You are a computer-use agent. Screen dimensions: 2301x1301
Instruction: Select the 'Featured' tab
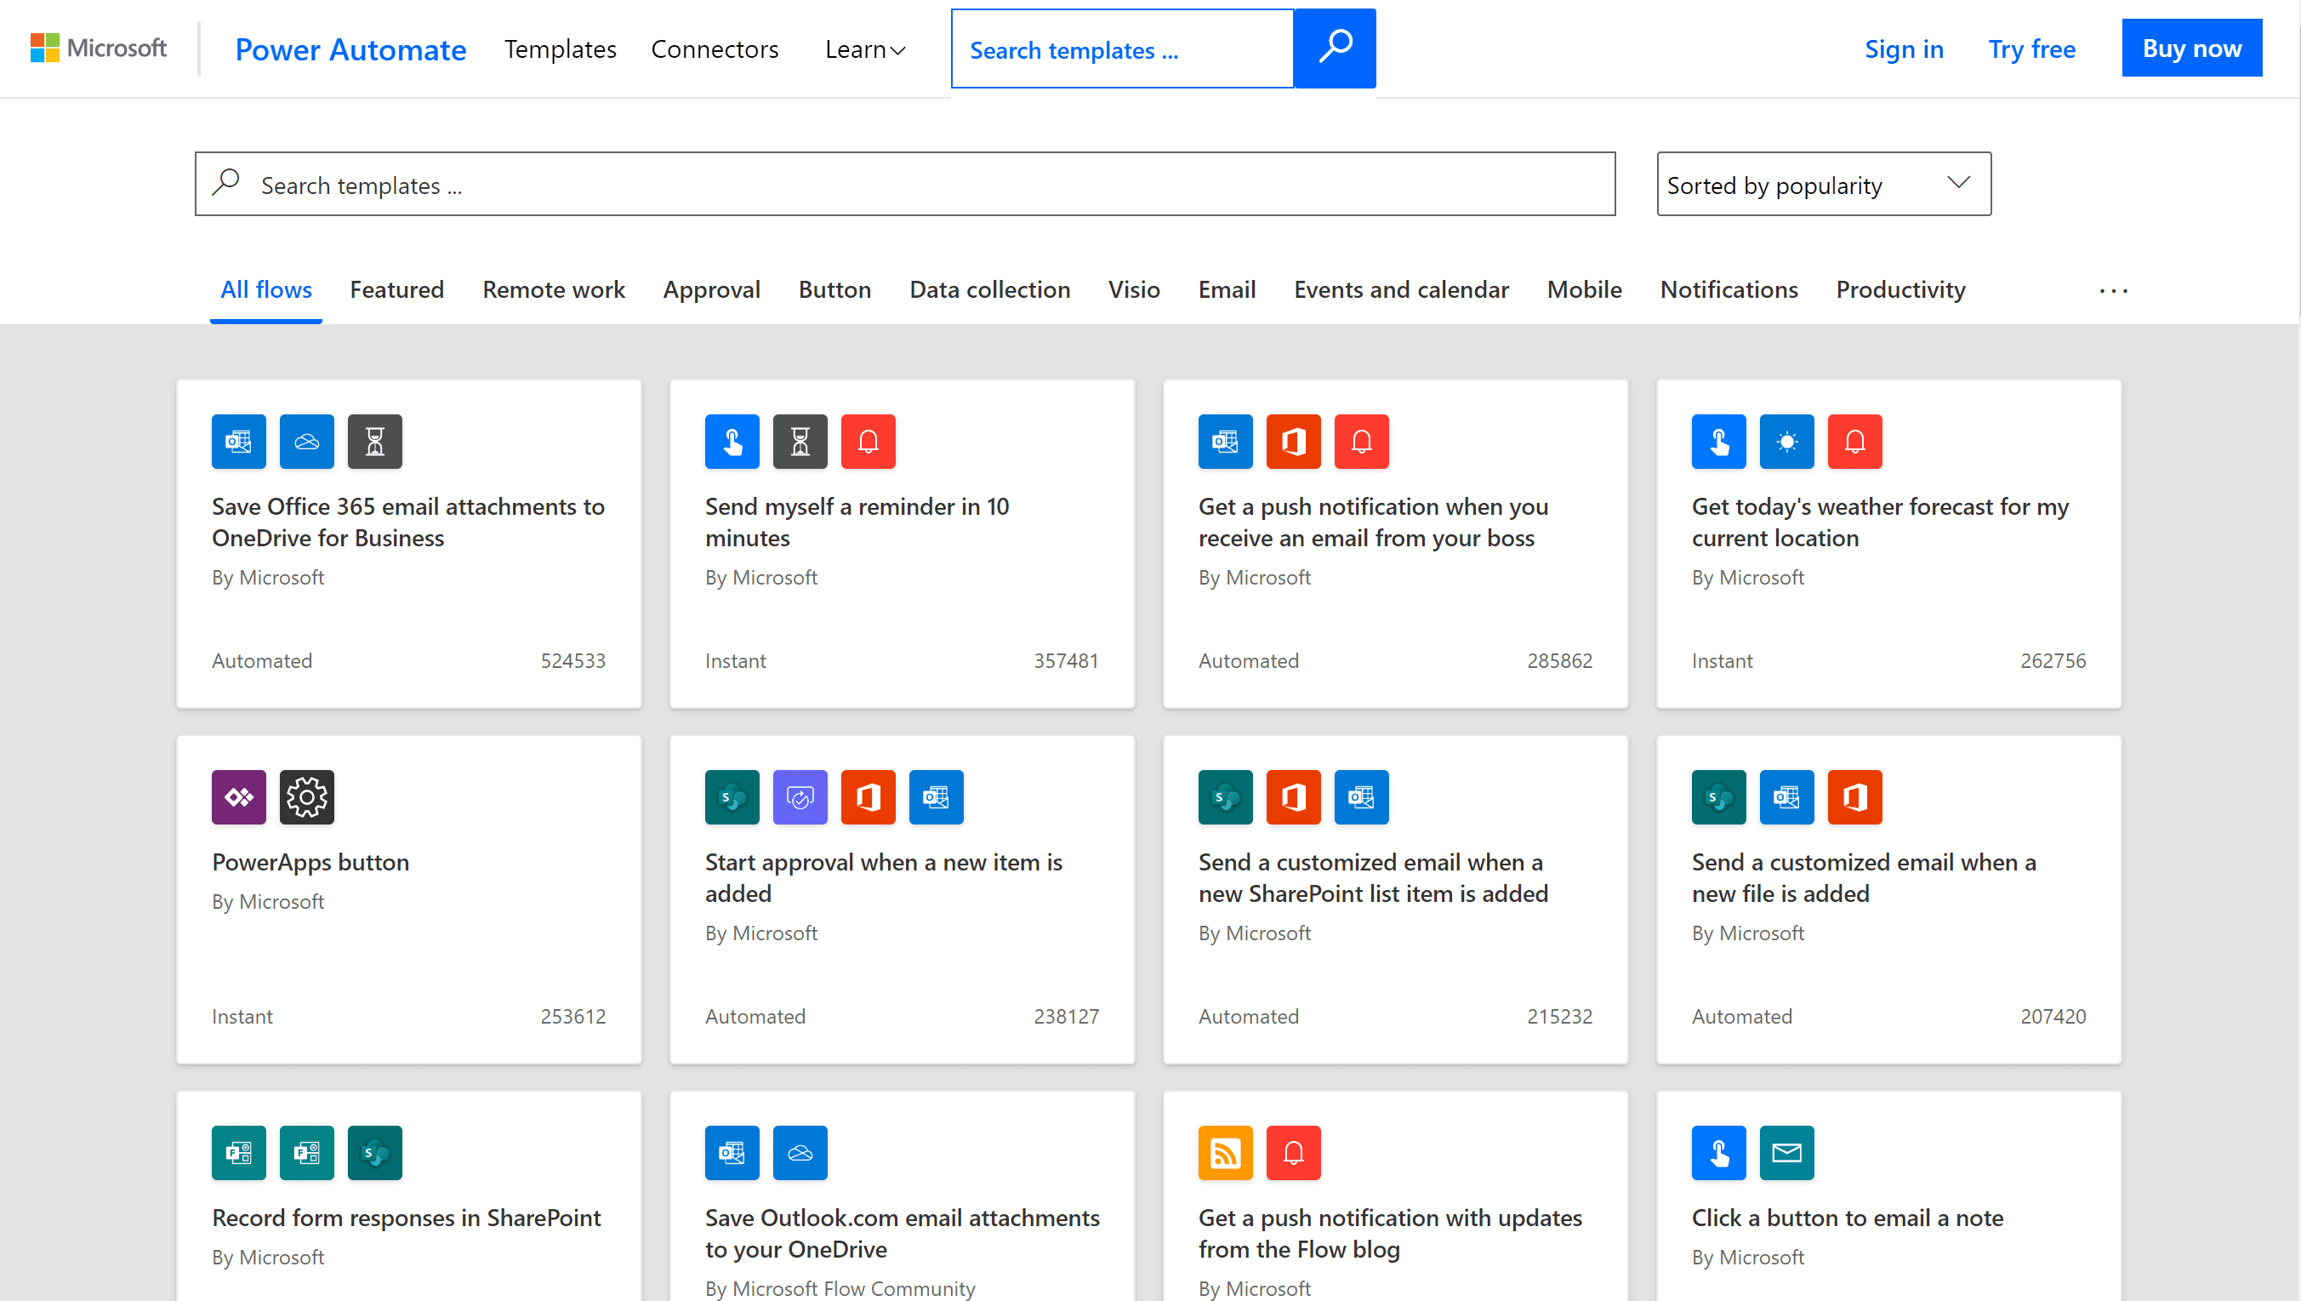[x=396, y=289]
